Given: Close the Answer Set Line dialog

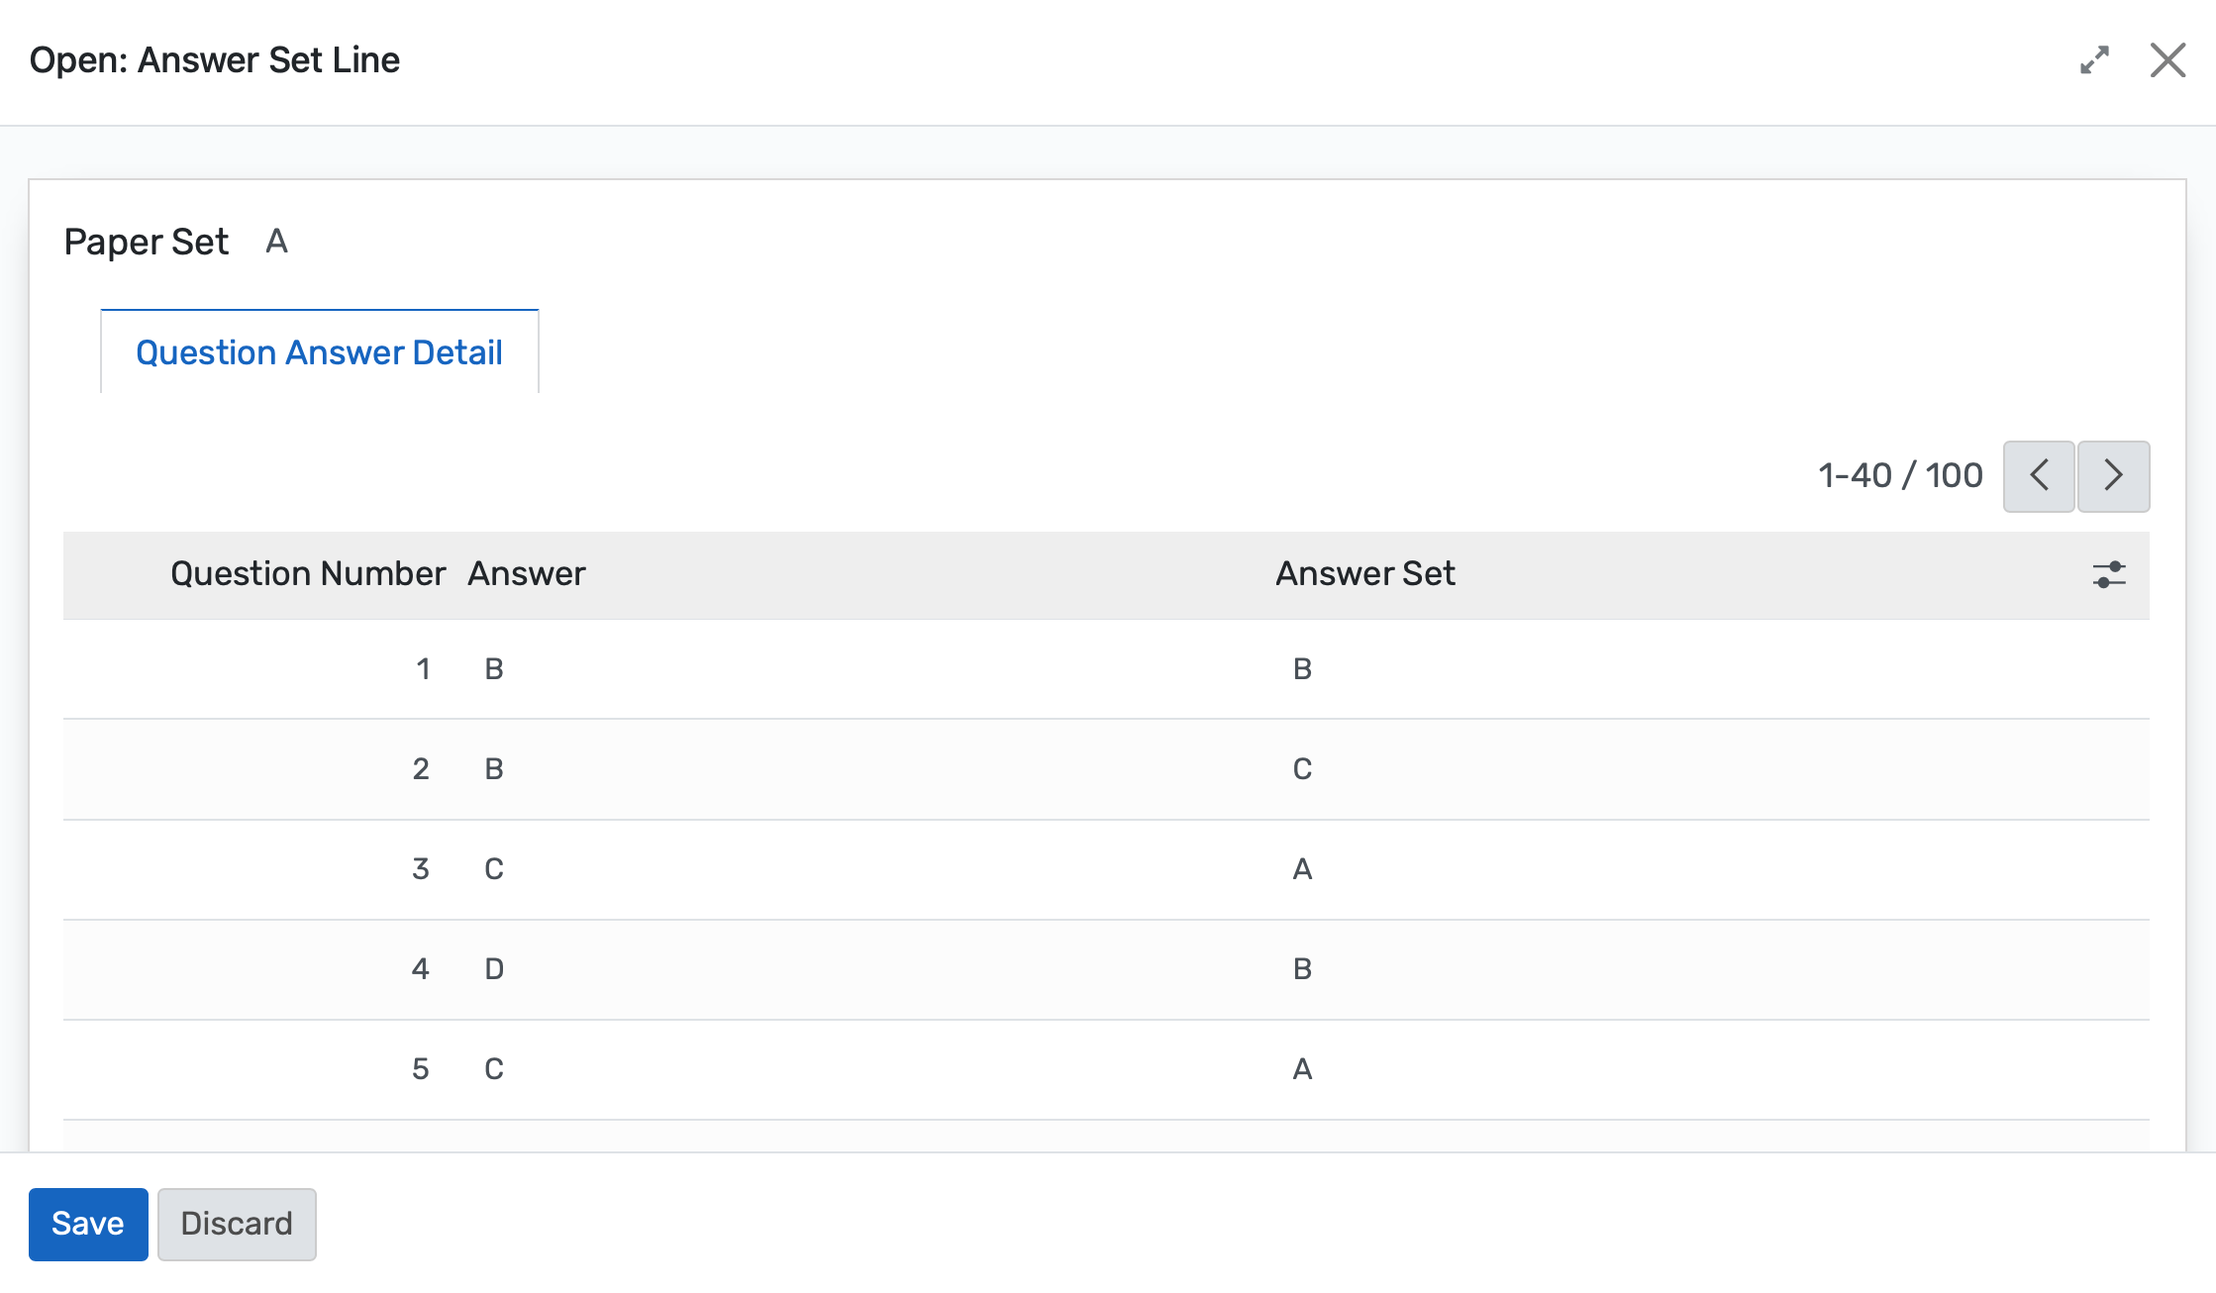Looking at the screenshot, I should click(x=2167, y=60).
